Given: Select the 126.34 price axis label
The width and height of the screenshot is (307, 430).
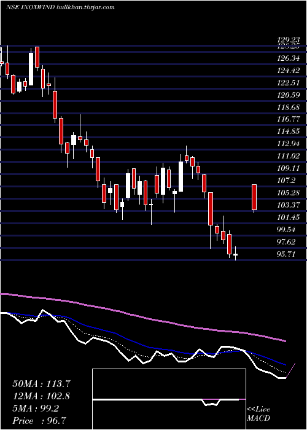Looking at the screenshot, I should [x=288, y=58].
